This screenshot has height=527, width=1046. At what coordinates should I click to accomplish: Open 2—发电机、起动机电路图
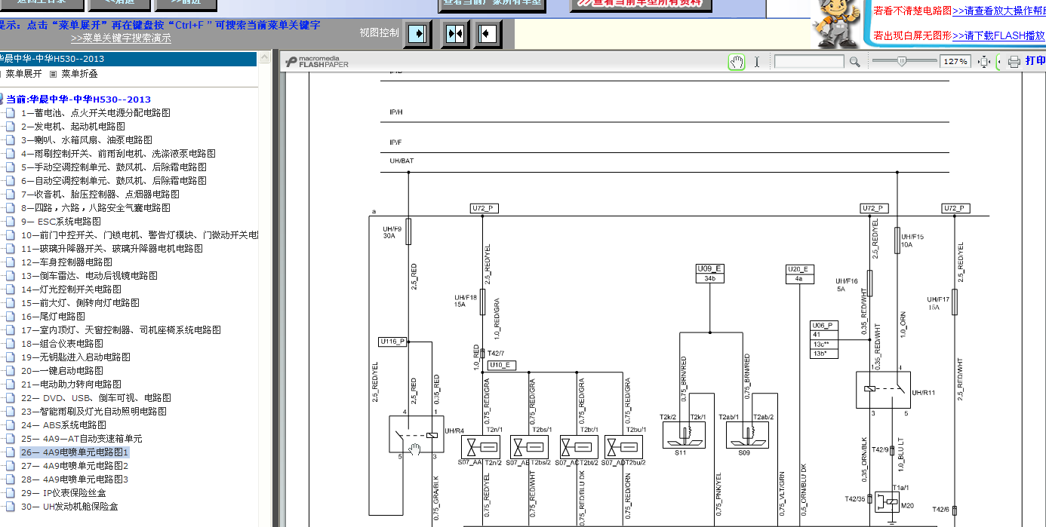point(73,127)
